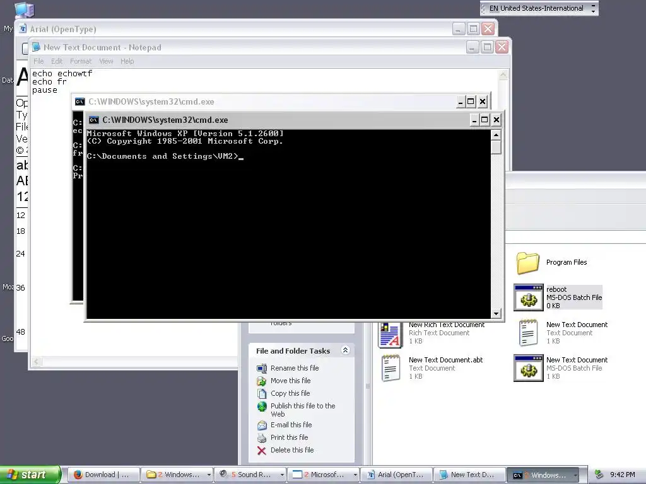646x484 pixels.
Task: Click Notepad's vertical scroll up arrow
Action: pos(503,75)
